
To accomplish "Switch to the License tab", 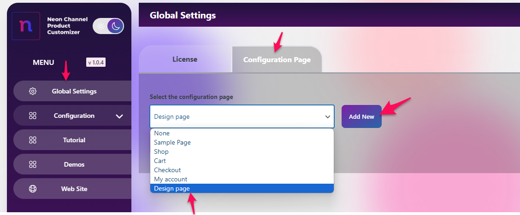I will tap(185, 59).
